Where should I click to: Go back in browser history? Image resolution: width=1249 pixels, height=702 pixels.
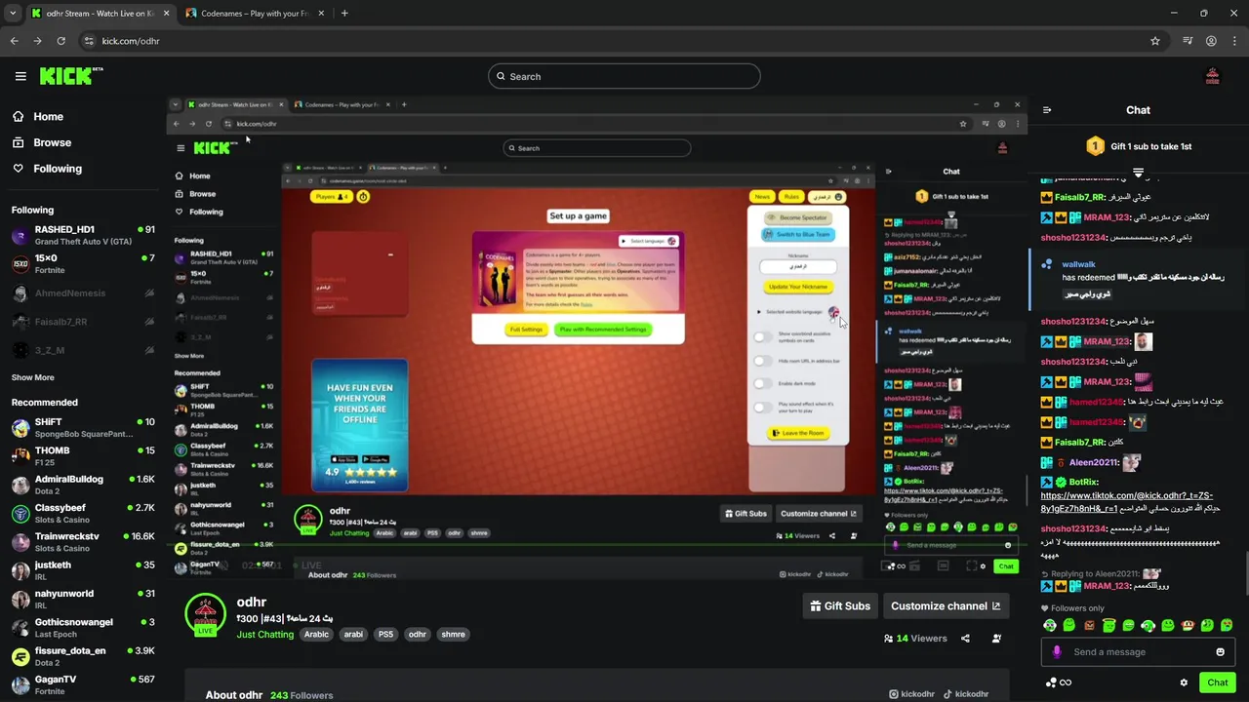[x=15, y=41]
